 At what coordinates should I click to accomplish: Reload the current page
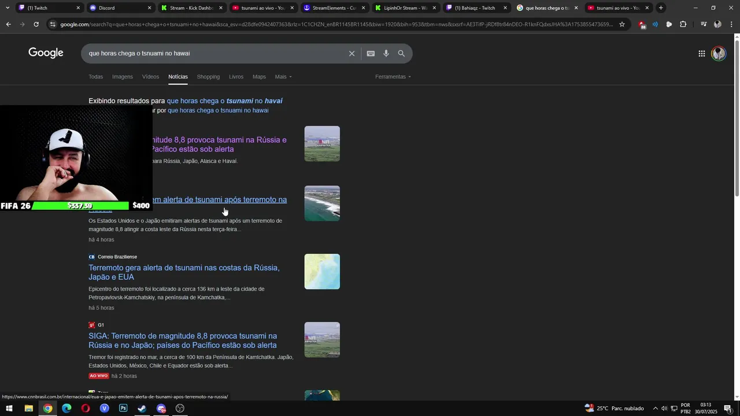pos(36,24)
